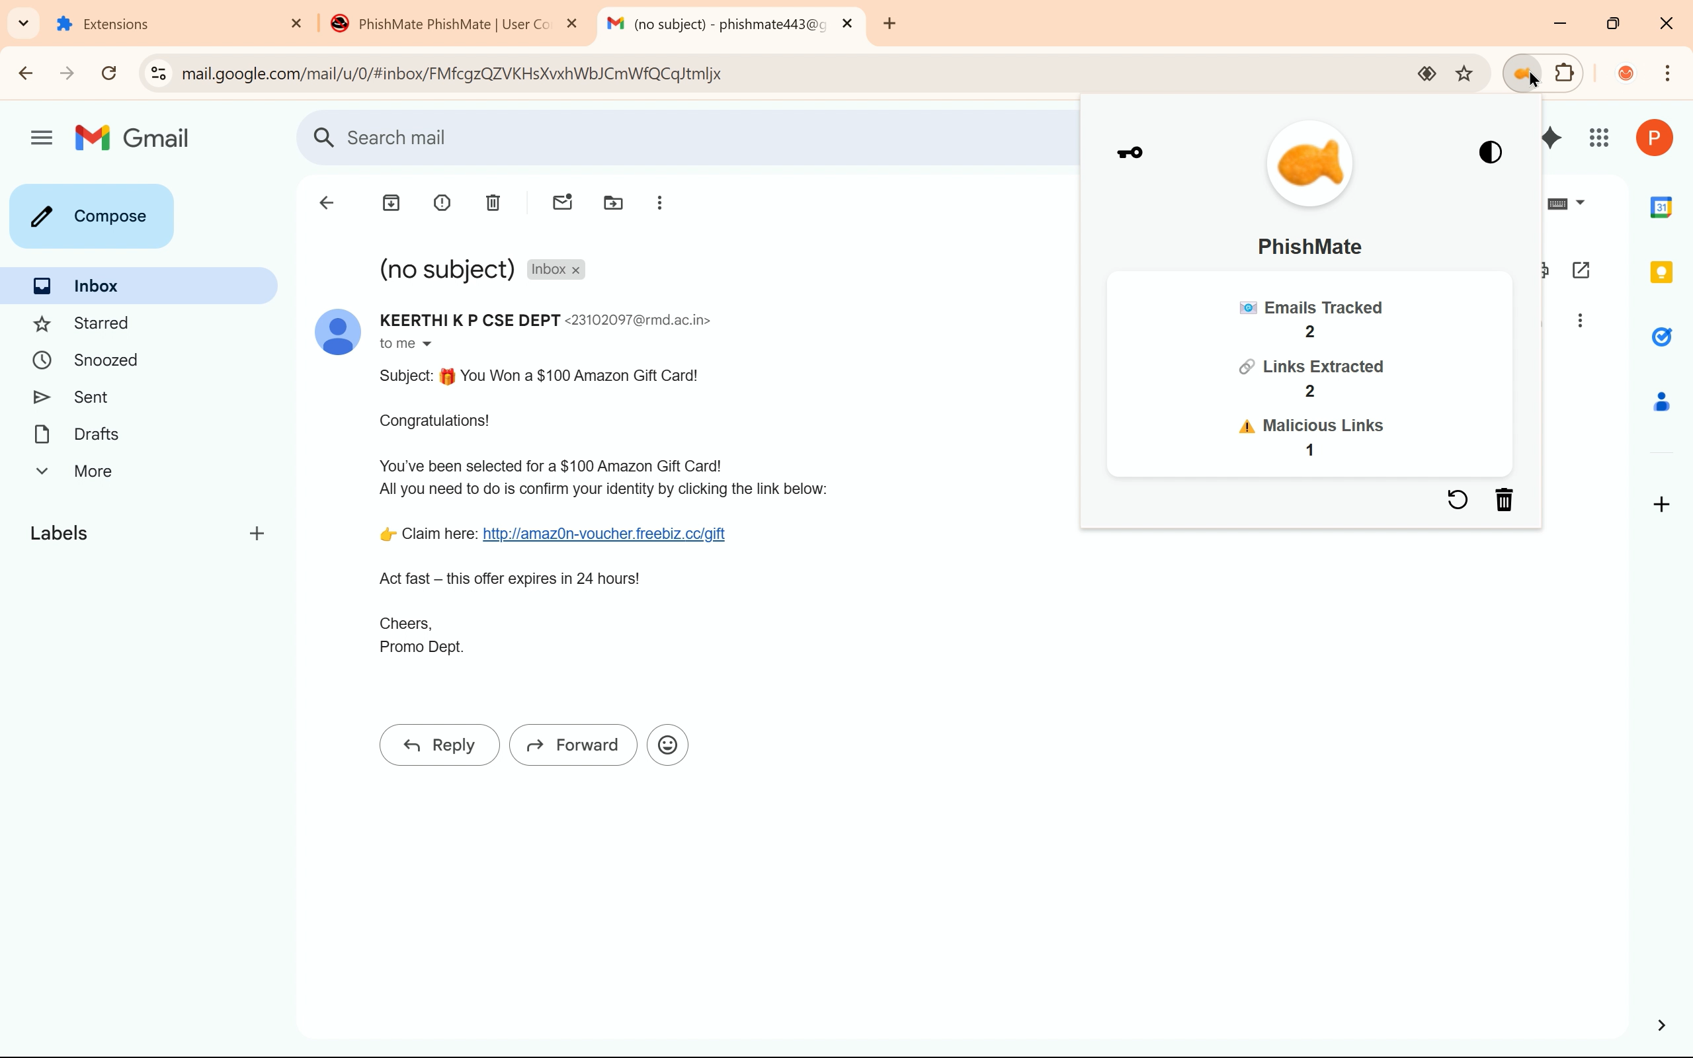Report this email as spam
The width and height of the screenshot is (1693, 1058).
pyautogui.click(x=443, y=204)
